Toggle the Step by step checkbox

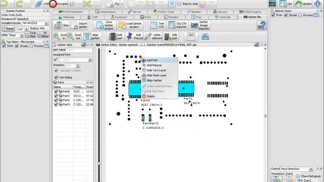click(x=179, y=4)
